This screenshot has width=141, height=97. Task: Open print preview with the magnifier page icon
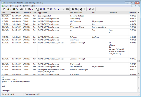[x=25, y=9]
